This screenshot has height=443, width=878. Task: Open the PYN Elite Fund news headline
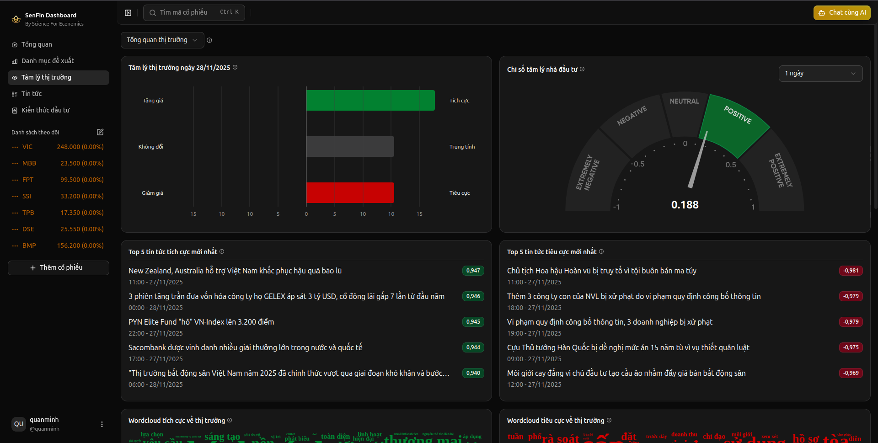coord(201,322)
